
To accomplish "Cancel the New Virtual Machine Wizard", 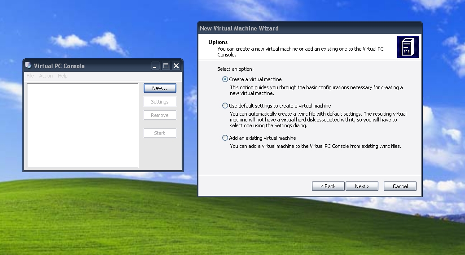I will click(400, 186).
